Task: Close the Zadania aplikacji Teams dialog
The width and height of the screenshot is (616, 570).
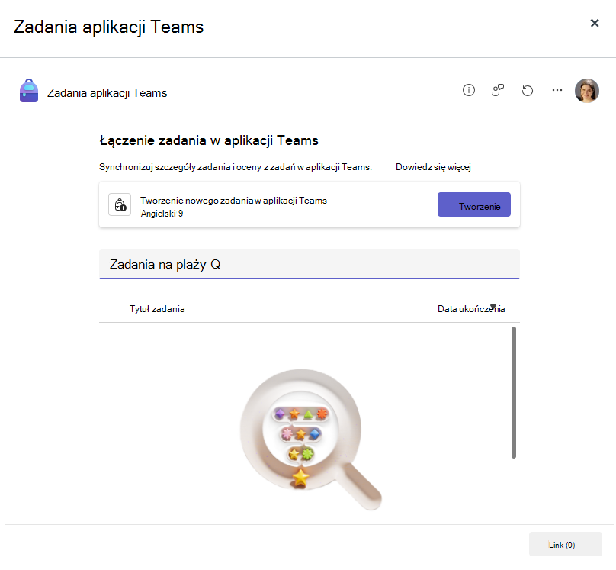Action: coord(595,23)
